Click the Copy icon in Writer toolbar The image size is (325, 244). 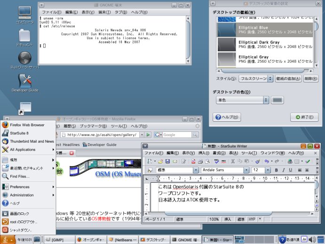point(240,162)
